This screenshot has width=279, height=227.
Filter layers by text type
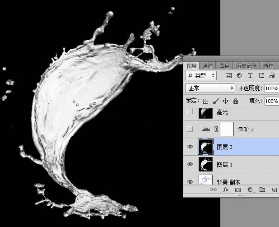click(x=250, y=76)
